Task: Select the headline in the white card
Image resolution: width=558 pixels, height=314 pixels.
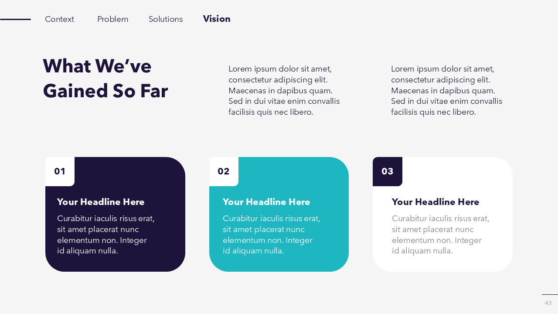Action: [x=436, y=202]
